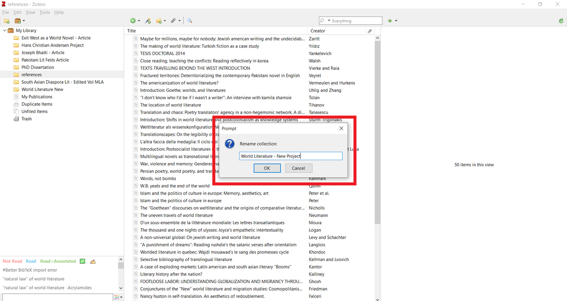The width and height of the screenshot is (567, 301).
Task: Filter by the green Read+Annotated tag
Action: 58,261
